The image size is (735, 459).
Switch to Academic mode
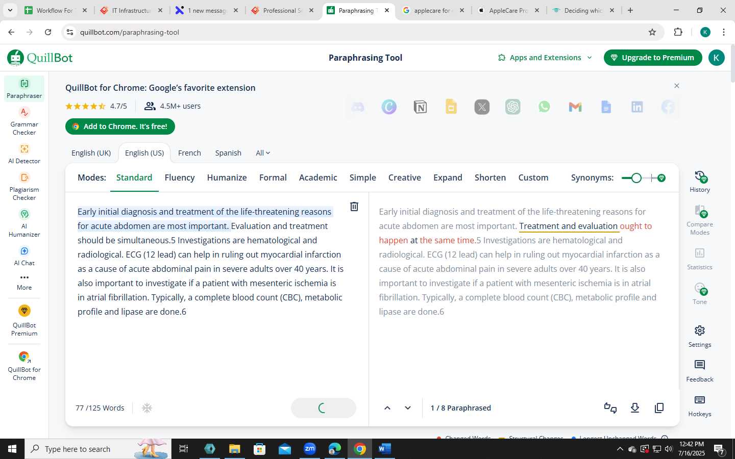coord(318,177)
